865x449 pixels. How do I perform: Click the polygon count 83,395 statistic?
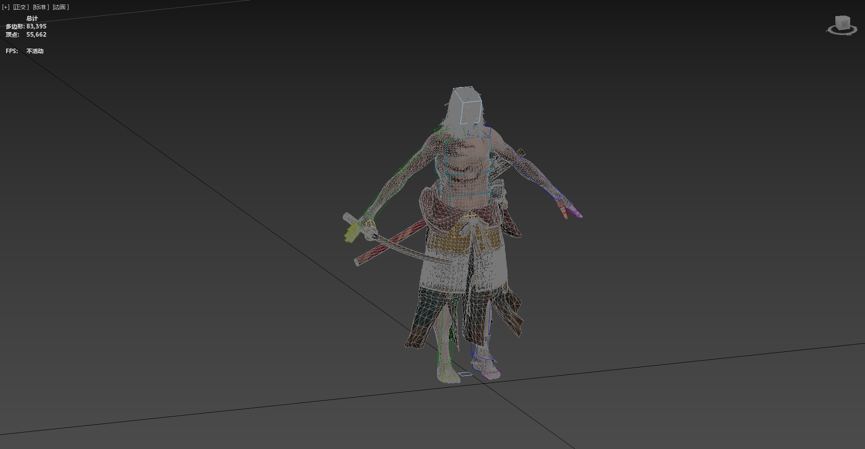[x=36, y=26]
